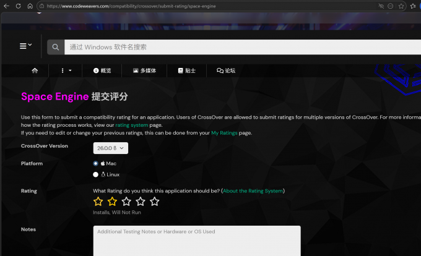
Task: Click the round icon left of the favorite star
Action: coord(391,6)
